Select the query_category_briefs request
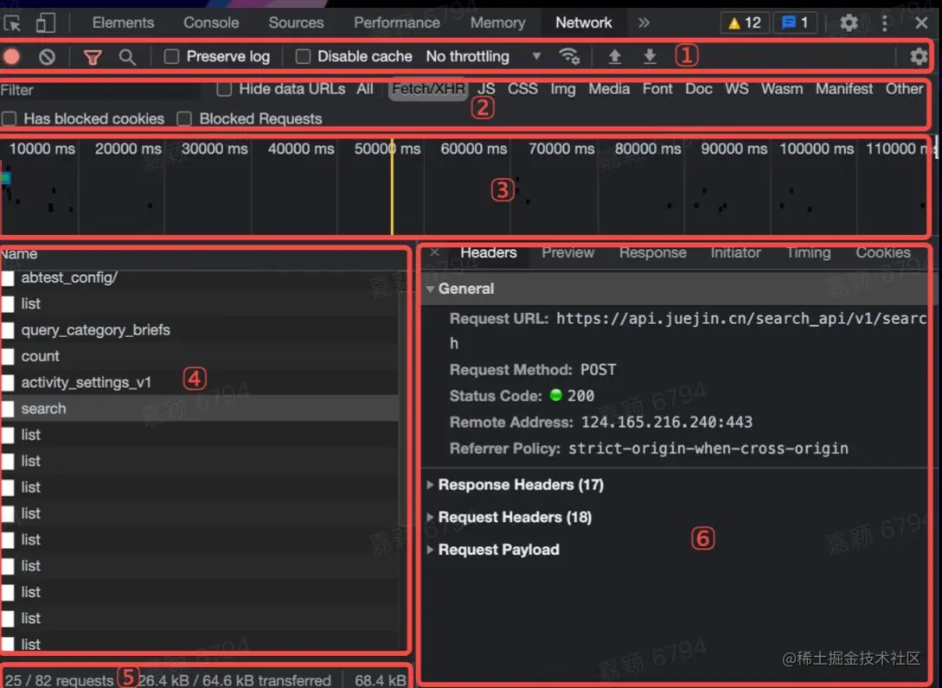This screenshot has width=942, height=688. tap(200, 330)
